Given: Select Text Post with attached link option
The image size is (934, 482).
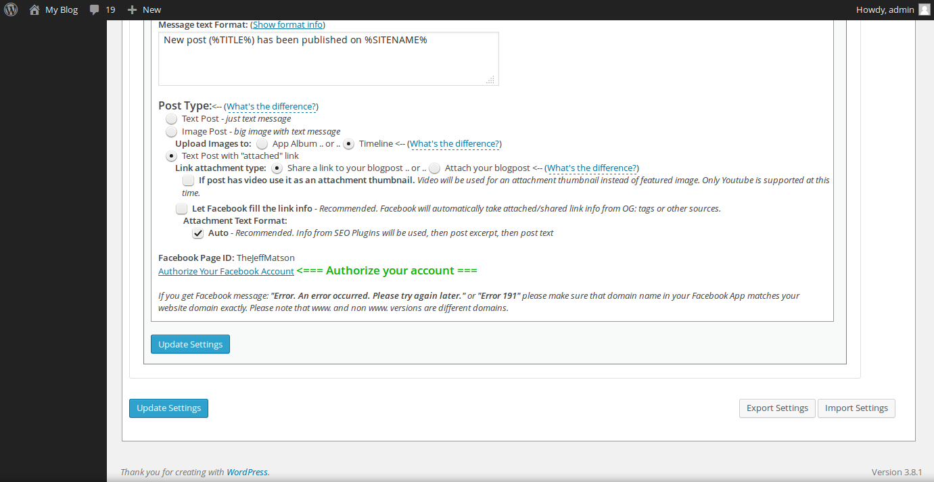Looking at the screenshot, I should click(171, 155).
